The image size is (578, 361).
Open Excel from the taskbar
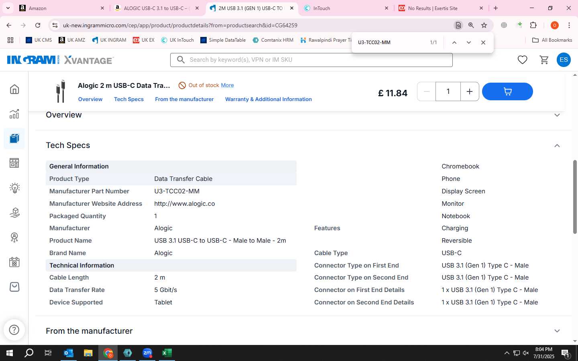167,353
